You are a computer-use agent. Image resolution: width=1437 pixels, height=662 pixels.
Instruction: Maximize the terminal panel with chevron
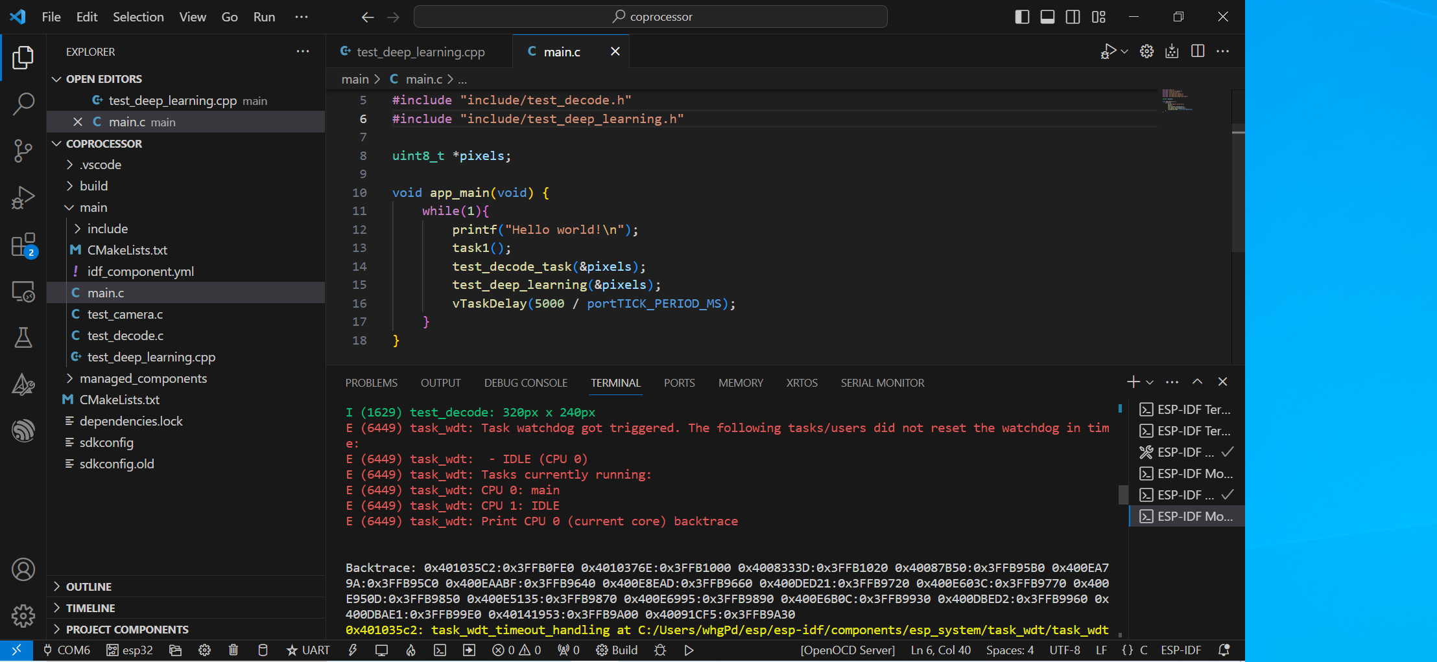(x=1197, y=382)
